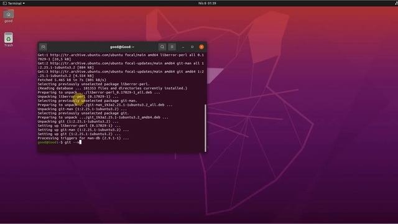Close the terminal with the orange button

pos(201,47)
